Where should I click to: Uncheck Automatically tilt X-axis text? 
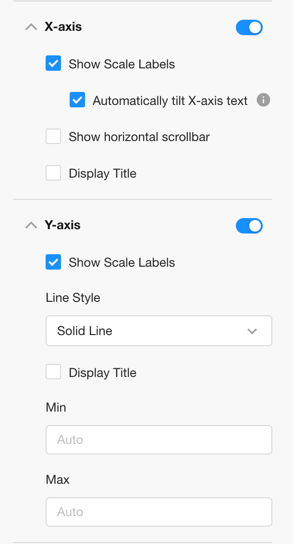click(x=77, y=100)
